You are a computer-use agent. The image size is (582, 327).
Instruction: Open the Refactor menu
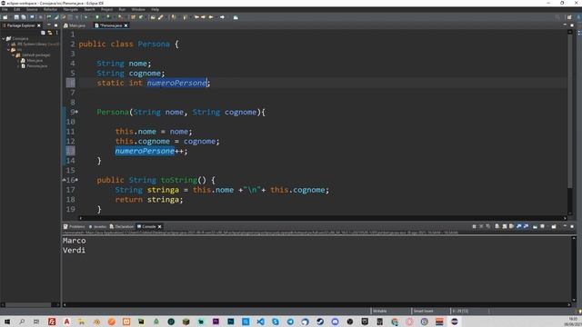coord(51,9)
